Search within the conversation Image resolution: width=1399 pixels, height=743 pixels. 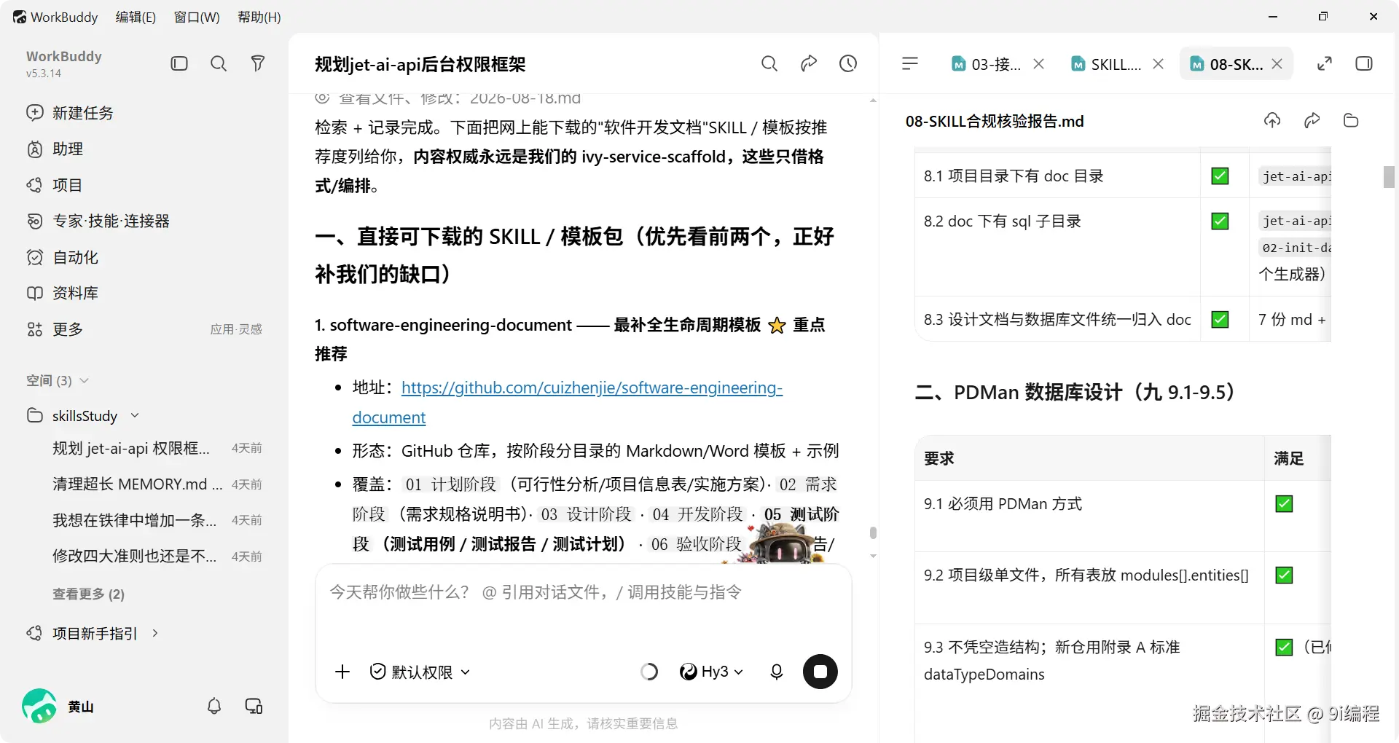[769, 64]
